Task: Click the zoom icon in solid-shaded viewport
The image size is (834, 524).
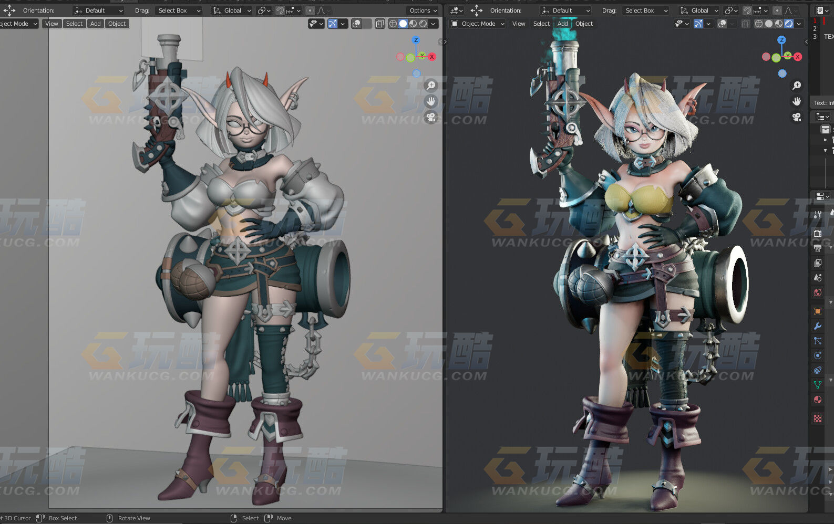Action: point(431,85)
